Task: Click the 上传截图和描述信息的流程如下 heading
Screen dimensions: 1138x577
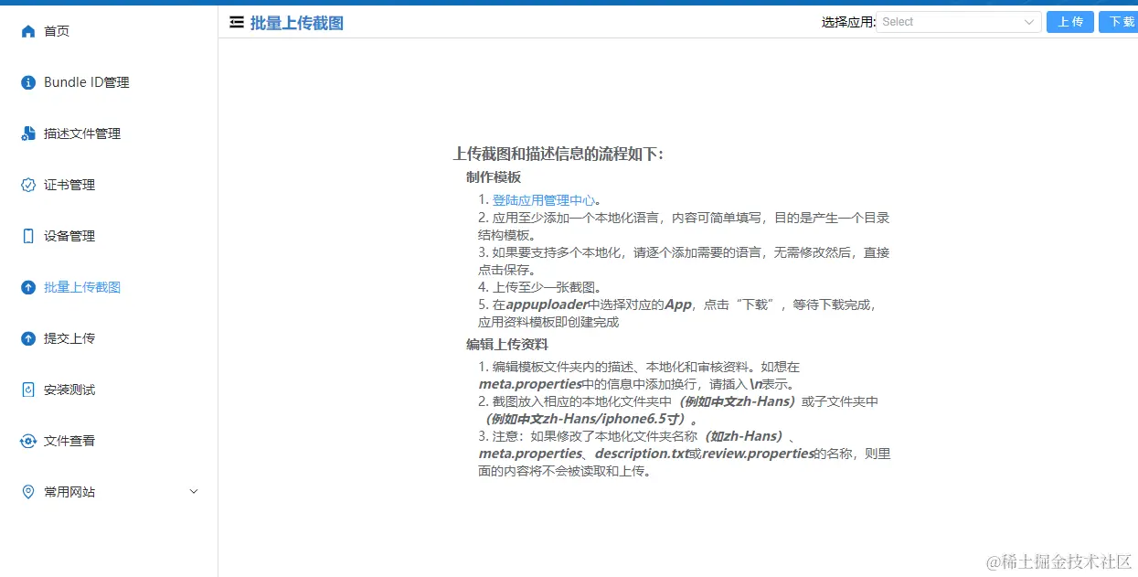Action: pyautogui.click(x=558, y=154)
